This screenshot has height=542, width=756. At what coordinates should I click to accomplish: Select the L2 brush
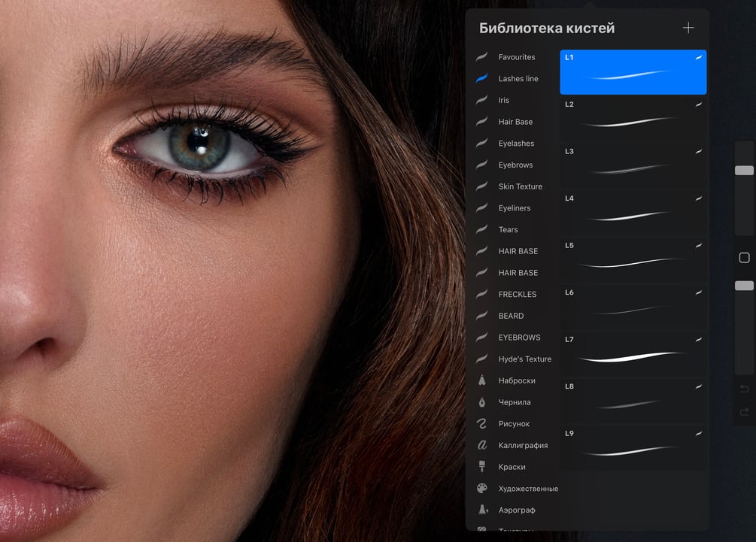(633, 119)
